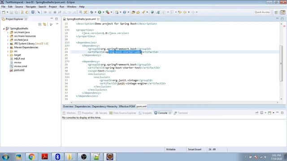Click the green Run button icon
Screen dimensions: 287x161
coord(100,12)
